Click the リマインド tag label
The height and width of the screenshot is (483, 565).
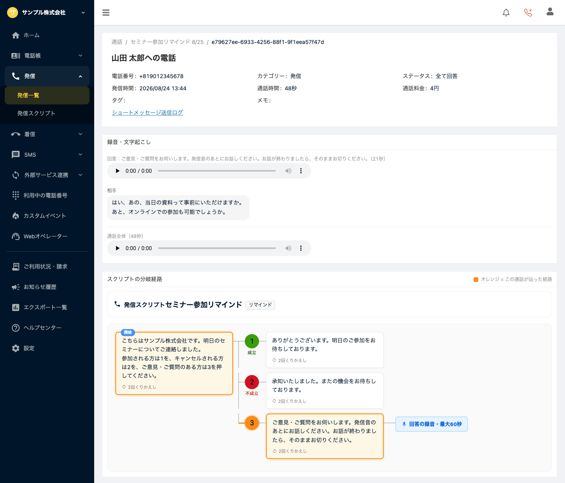coord(260,305)
